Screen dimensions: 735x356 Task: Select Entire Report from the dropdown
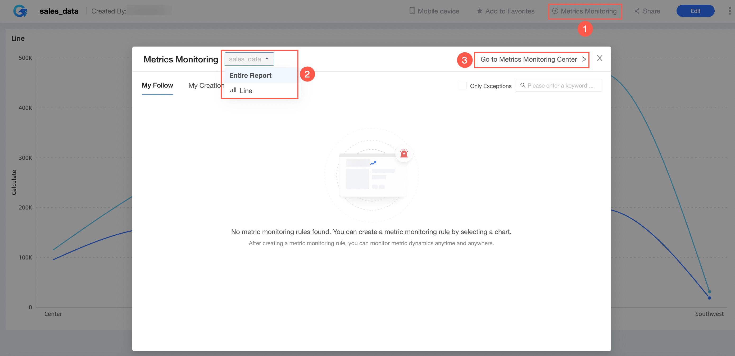[x=250, y=75]
